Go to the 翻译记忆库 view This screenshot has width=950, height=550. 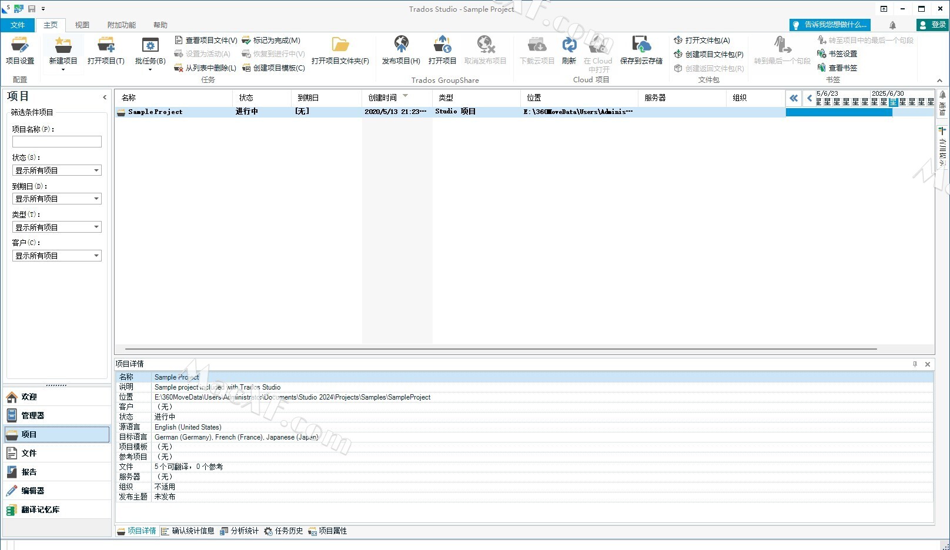pyautogui.click(x=57, y=509)
